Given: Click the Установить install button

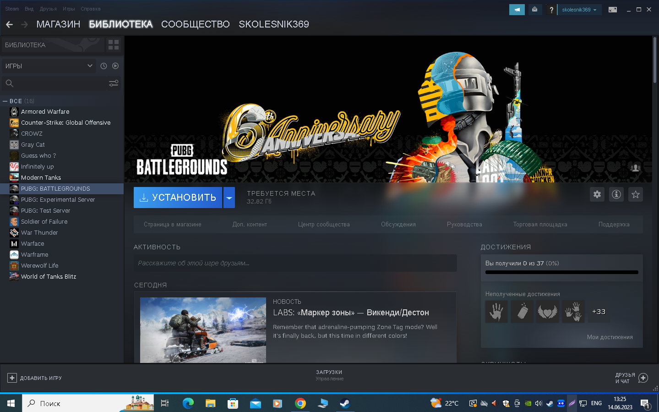Looking at the screenshot, I should point(178,198).
